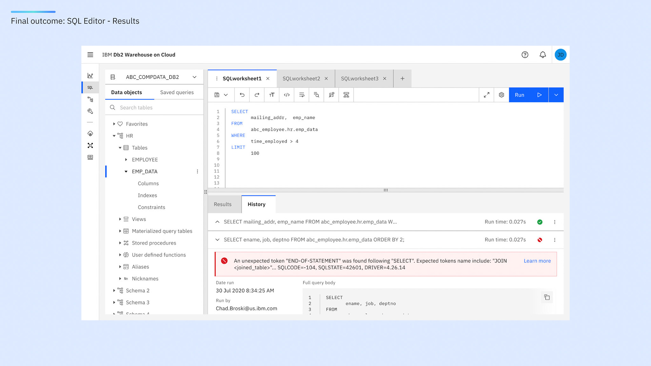Expand editor to full screen
The width and height of the screenshot is (651, 366).
[487, 95]
